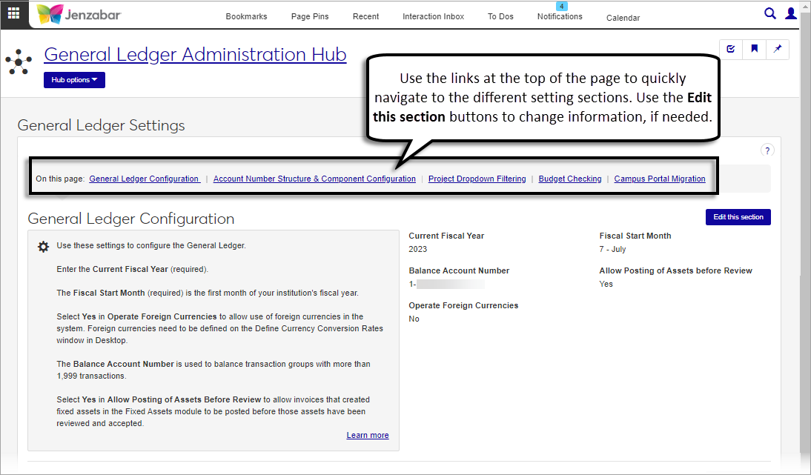Click the Jenzabar logo
Screen dimensions: 811x475
(79, 15)
